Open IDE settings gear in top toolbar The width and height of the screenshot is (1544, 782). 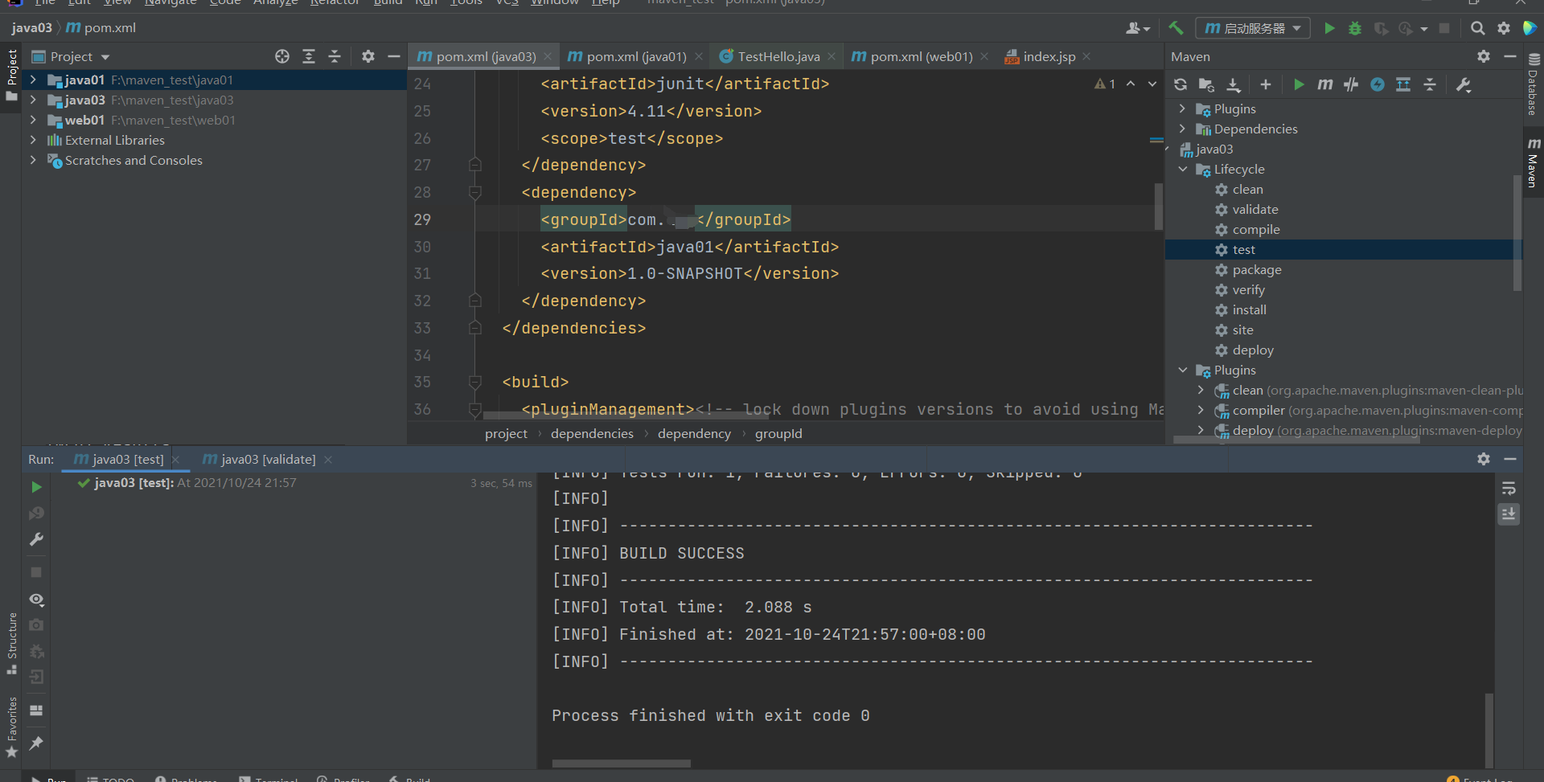pos(1504,28)
